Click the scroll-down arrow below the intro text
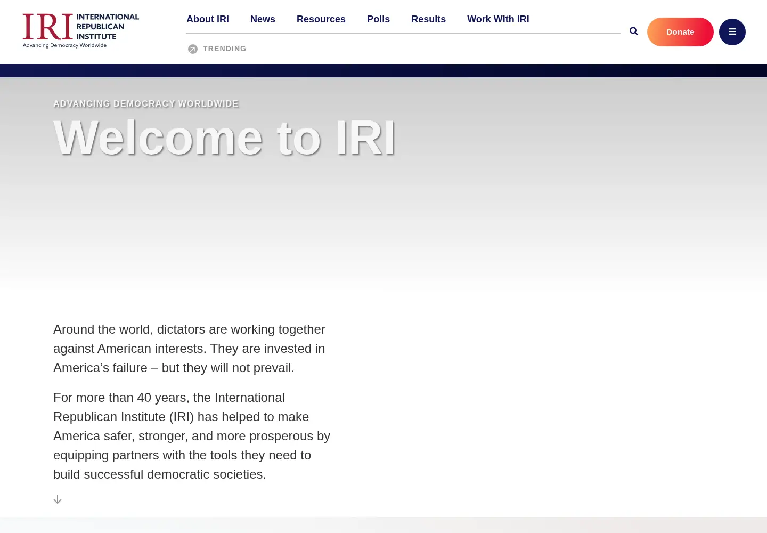Image resolution: width=767 pixels, height=533 pixels. point(58,499)
